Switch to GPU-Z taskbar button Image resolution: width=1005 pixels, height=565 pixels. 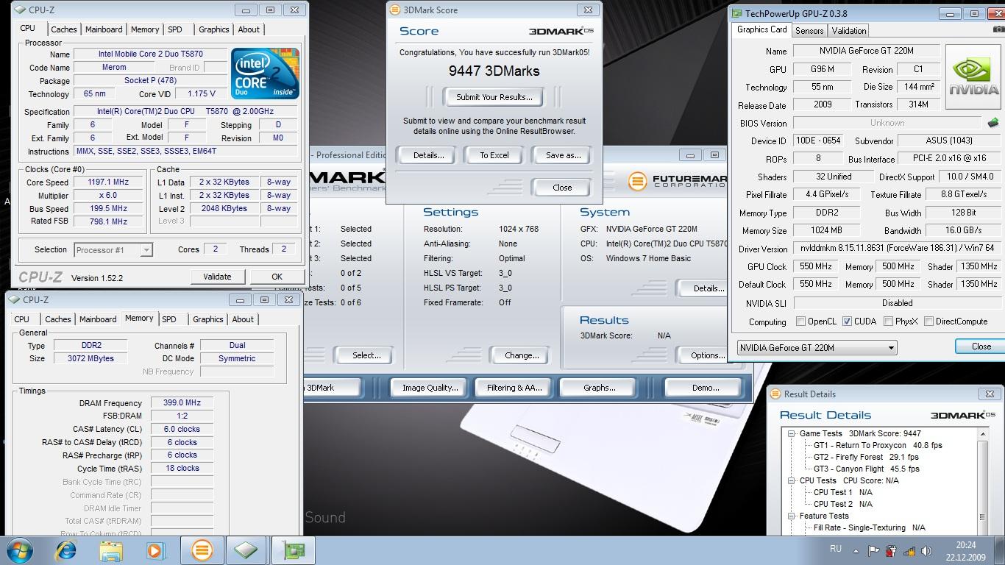coord(292,550)
